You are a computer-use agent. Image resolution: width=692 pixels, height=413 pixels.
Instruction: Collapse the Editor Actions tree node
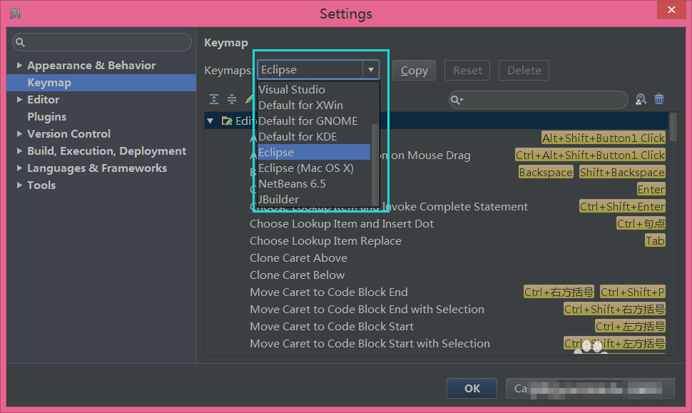coord(210,121)
